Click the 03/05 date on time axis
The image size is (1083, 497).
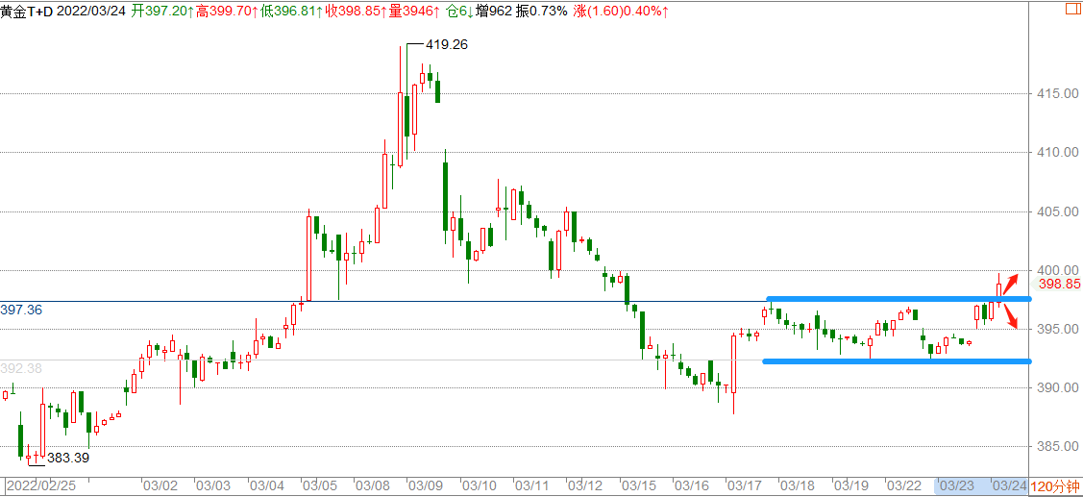pyautogui.click(x=320, y=486)
